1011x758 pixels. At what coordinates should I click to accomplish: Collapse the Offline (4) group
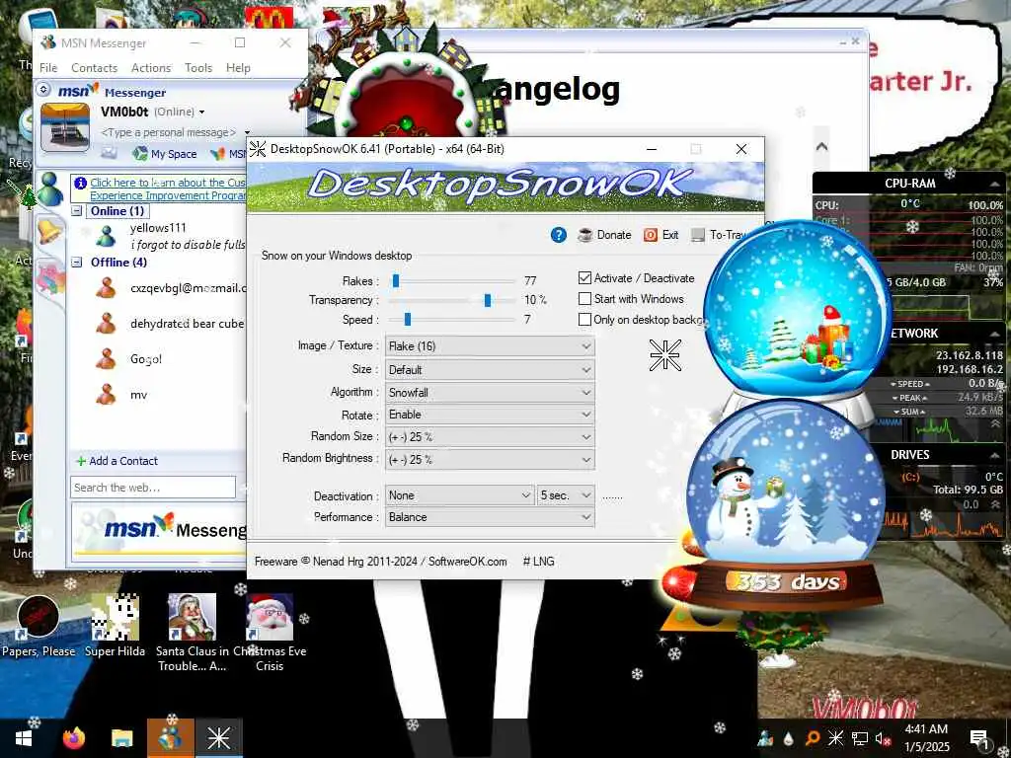coord(77,263)
